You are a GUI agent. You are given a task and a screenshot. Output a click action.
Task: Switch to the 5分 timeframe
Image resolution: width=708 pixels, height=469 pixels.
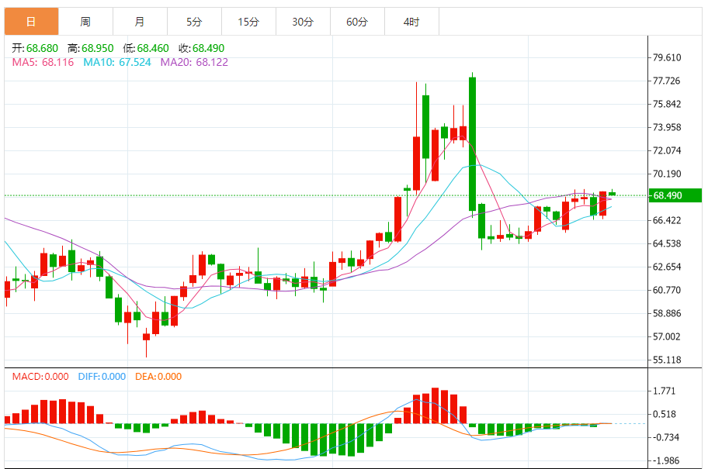point(194,21)
